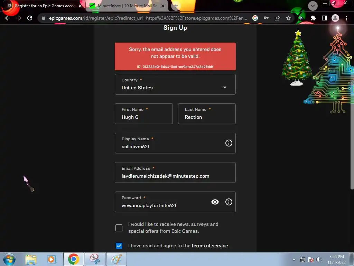Launch Windows Media Player from taskbar
The image size is (354, 266).
52,259
